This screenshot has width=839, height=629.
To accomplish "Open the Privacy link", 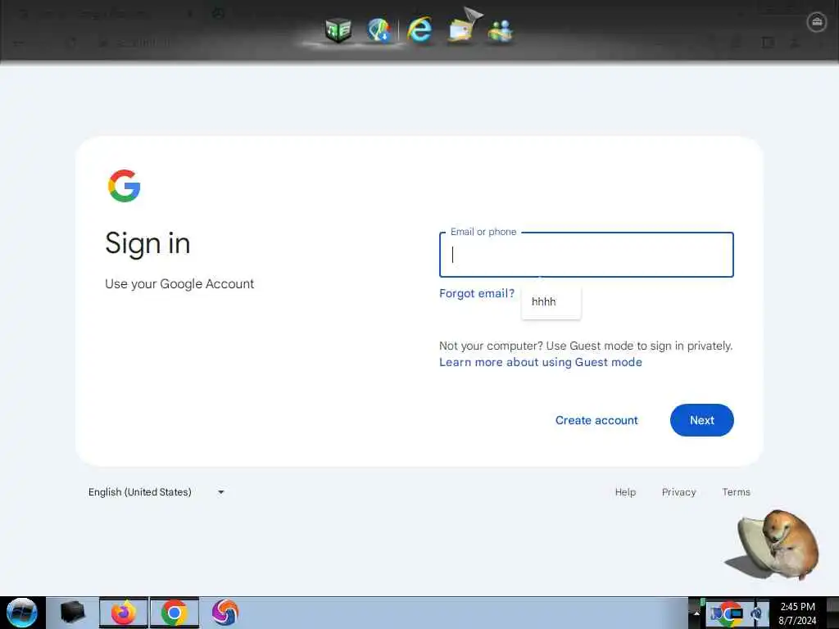I will [678, 492].
